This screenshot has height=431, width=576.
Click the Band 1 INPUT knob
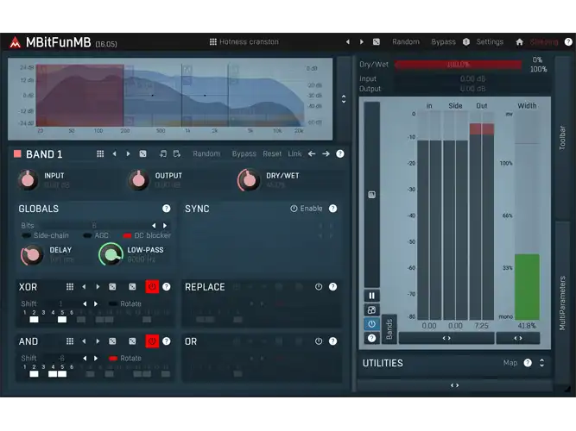coord(28,180)
